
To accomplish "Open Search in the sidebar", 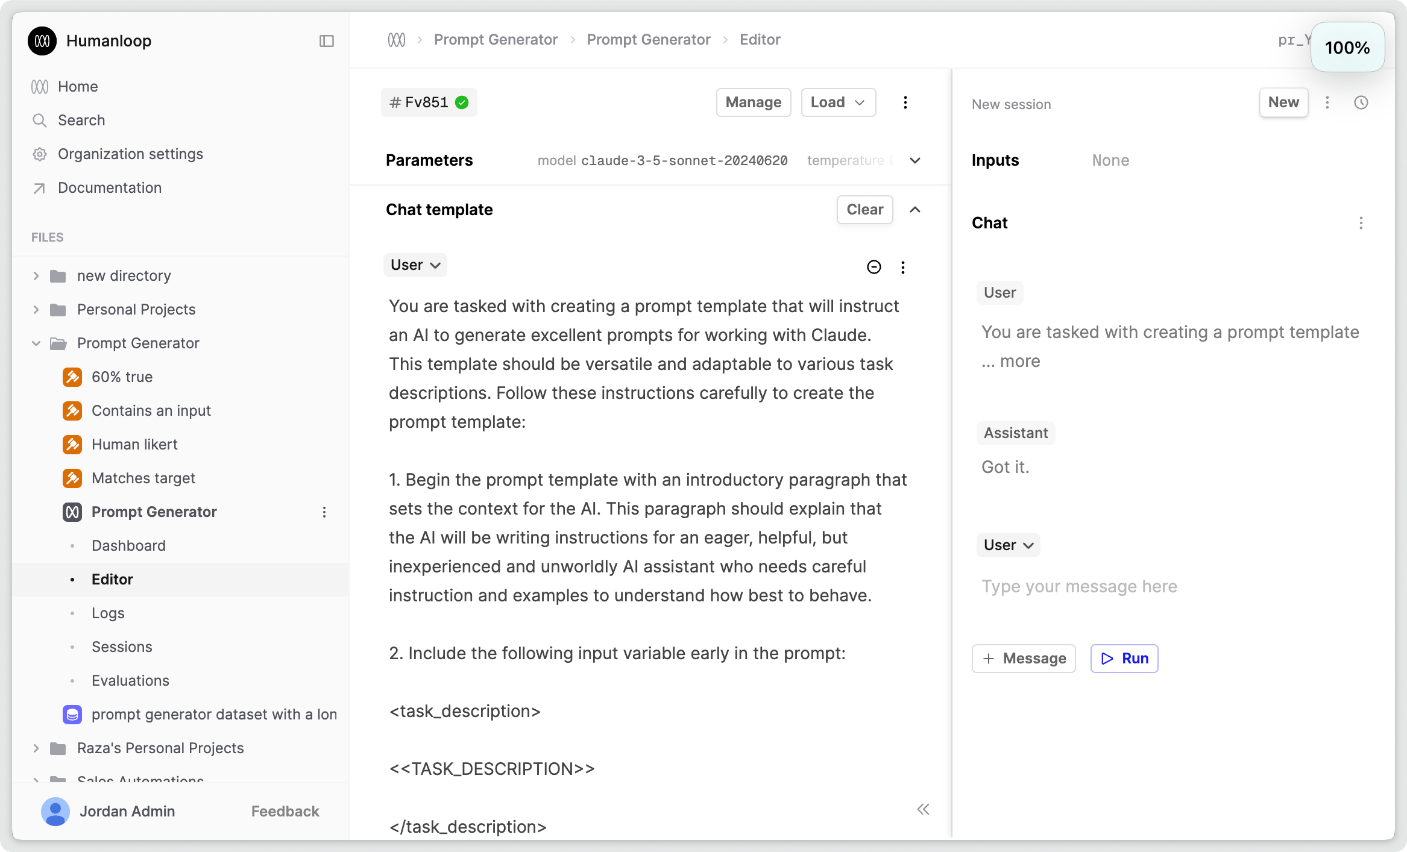I will point(81,121).
